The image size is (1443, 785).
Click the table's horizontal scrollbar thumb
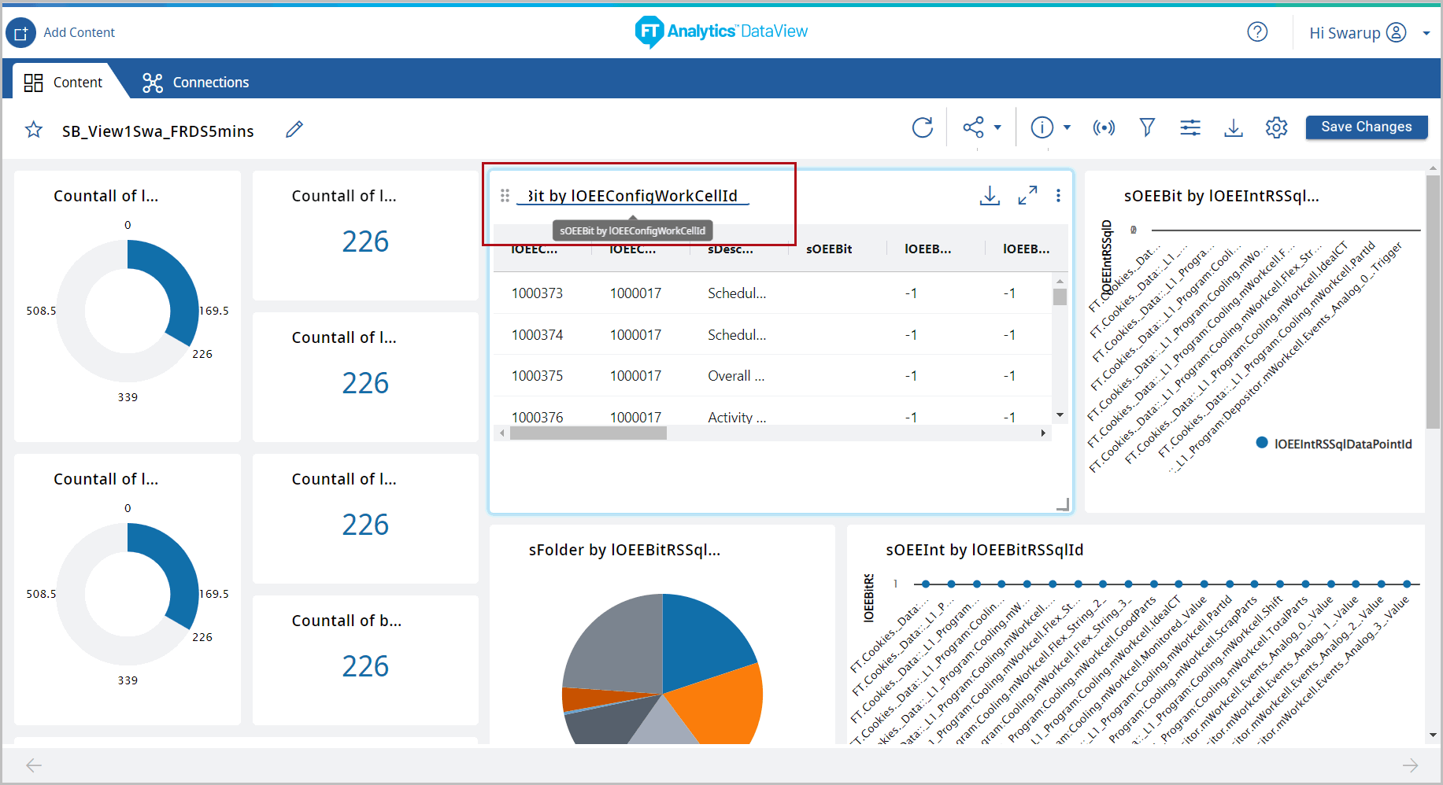coord(587,433)
